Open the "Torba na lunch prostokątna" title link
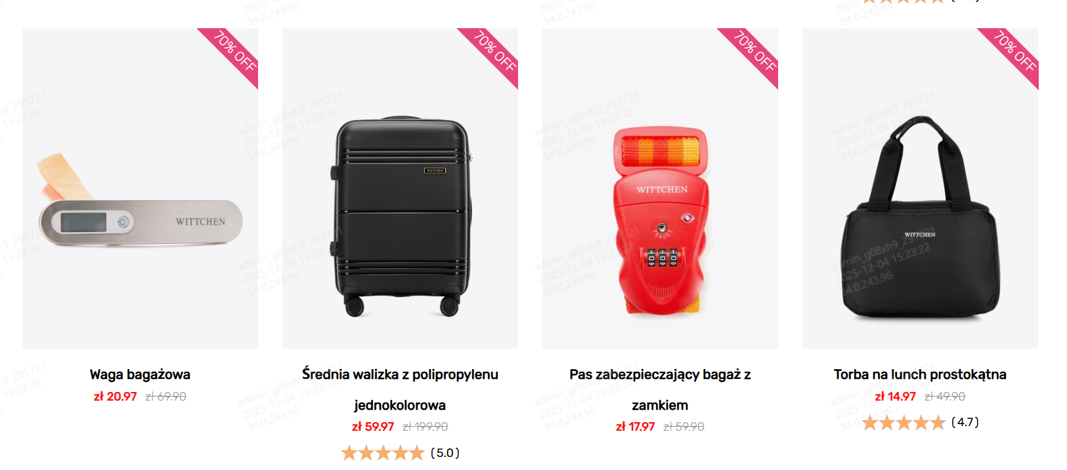 click(x=920, y=374)
